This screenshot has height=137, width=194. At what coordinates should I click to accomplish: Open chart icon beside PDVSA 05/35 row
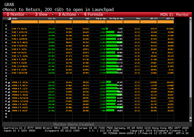coord(9,108)
